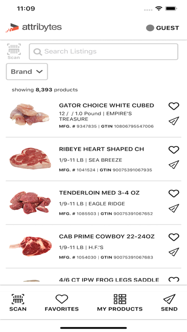Open the Guest account menu
Image resolution: width=187 pixels, height=332 pixels.
[x=163, y=28]
